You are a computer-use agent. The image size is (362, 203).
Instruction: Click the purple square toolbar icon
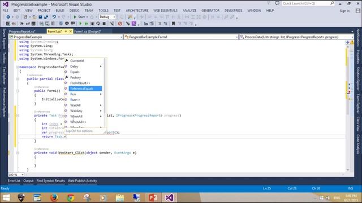click(x=133, y=24)
